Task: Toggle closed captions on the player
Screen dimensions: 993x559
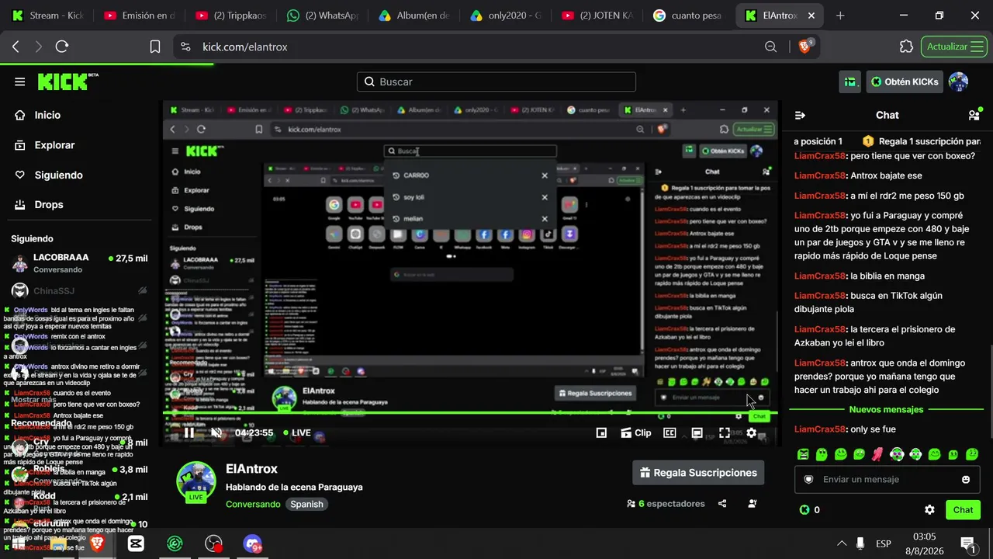Action: 669,433
